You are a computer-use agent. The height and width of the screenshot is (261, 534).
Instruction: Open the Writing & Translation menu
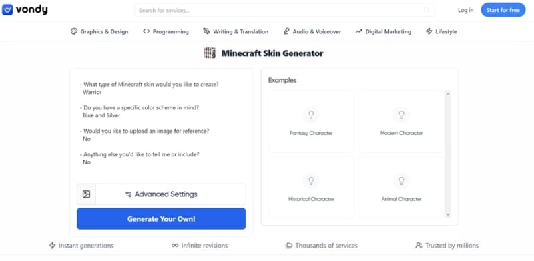pyautogui.click(x=236, y=31)
